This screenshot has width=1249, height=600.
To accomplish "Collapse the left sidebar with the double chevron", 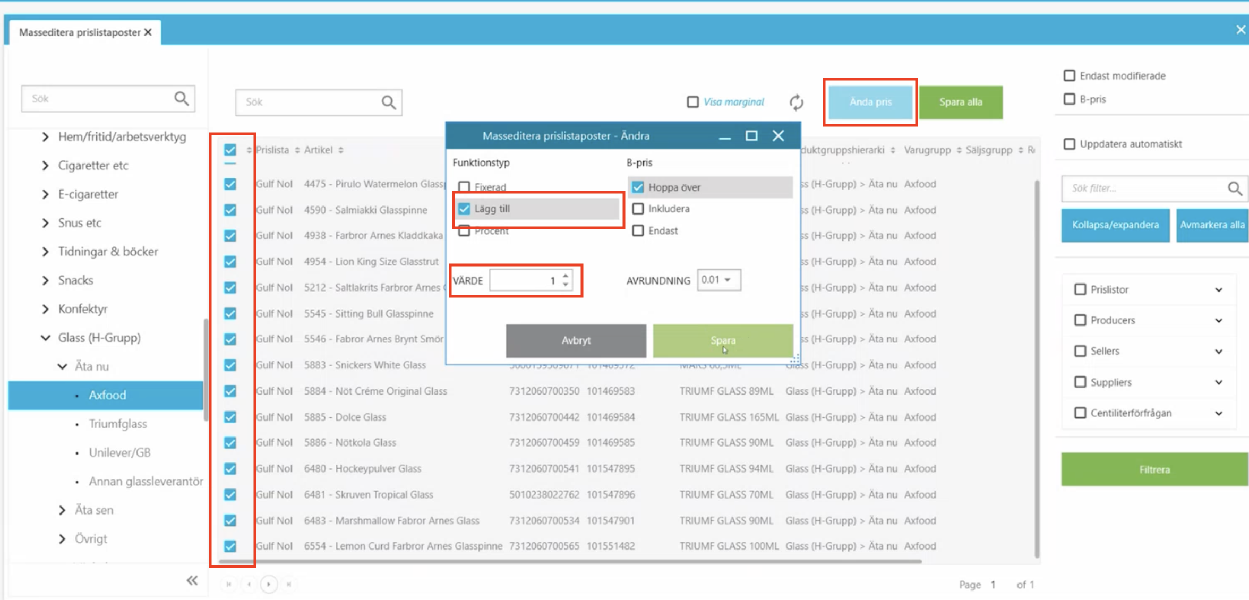I will 192,580.
